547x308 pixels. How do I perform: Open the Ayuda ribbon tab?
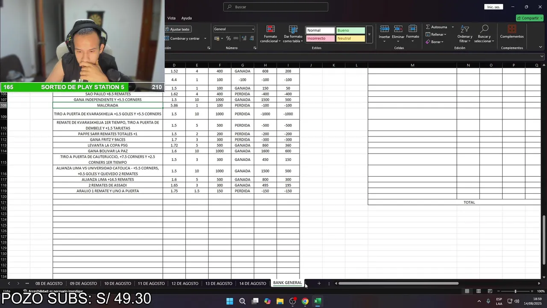pos(186,18)
